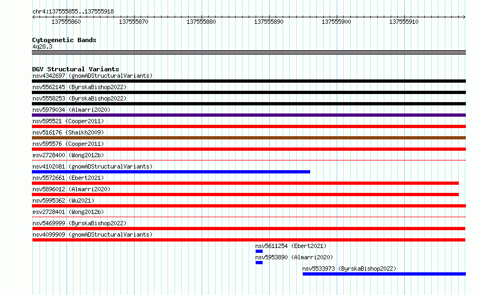Image resolution: width=481 pixels, height=295 pixels.
Task: Open variant nsv5995362 (Wu2021) label
Action: [x=63, y=200]
